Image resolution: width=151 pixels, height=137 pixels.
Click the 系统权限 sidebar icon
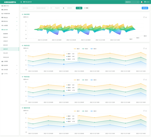(x=2, y=65)
